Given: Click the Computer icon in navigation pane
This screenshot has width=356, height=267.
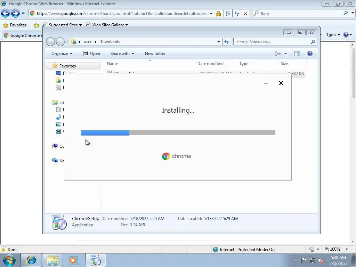Looking at the screenshot, I should 55,146.
